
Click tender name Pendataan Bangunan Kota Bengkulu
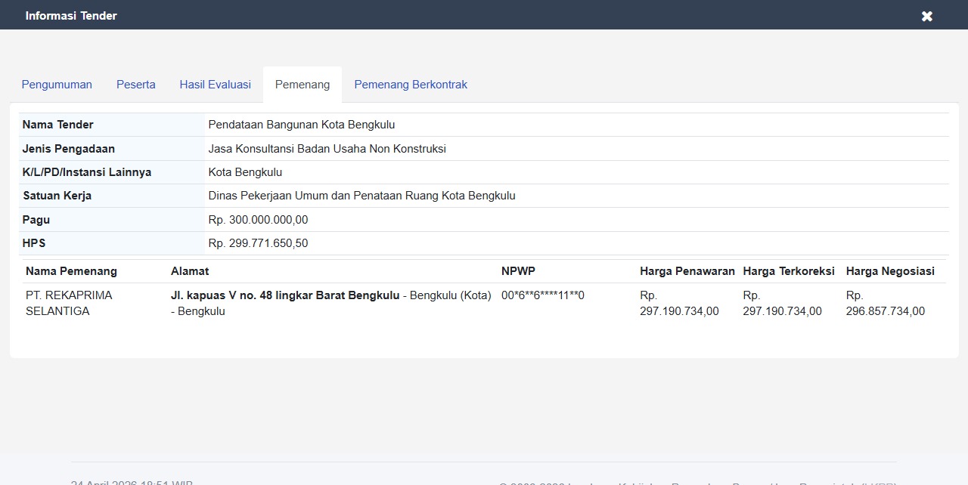302,125
